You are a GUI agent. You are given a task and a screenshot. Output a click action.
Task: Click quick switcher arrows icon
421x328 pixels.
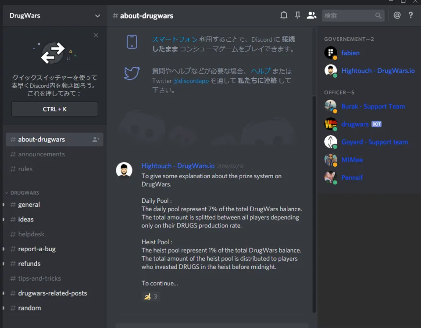53,53
